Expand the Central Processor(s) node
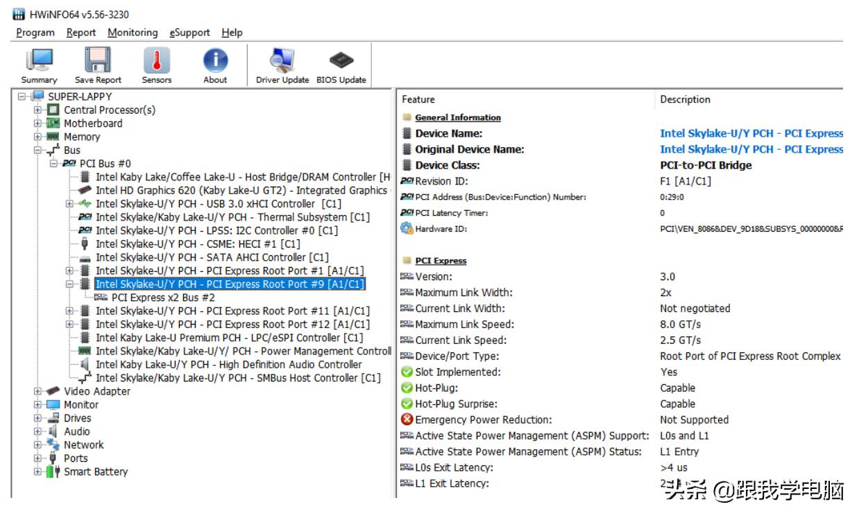Viewport: 859px width, 516px height. (x=38, y=110)
